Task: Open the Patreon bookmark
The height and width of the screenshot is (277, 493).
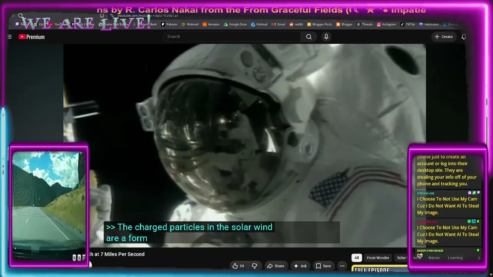Action: click(169, 24)
